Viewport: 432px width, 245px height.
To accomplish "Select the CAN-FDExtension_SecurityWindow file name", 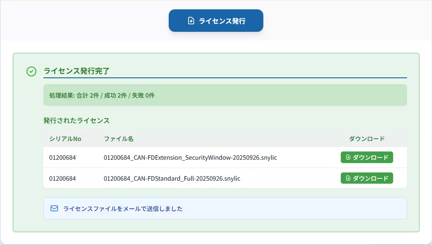I will tap(190, 157).
